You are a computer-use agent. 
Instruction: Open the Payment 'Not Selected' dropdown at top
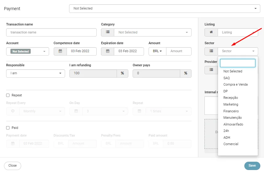pyautogui.click(x=165, y=9)
